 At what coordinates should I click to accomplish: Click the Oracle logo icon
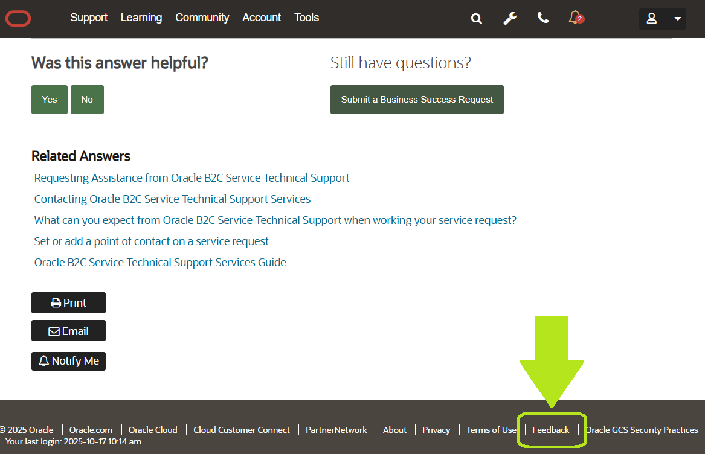pyautogui.click(x=18, y=19)
